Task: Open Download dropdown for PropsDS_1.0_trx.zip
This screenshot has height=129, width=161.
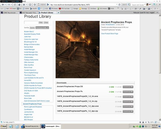Action: click(128, 102)
